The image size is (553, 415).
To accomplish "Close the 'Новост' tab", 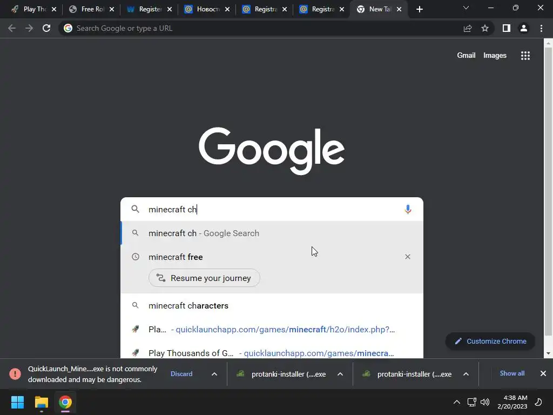I will click(227, 10).
